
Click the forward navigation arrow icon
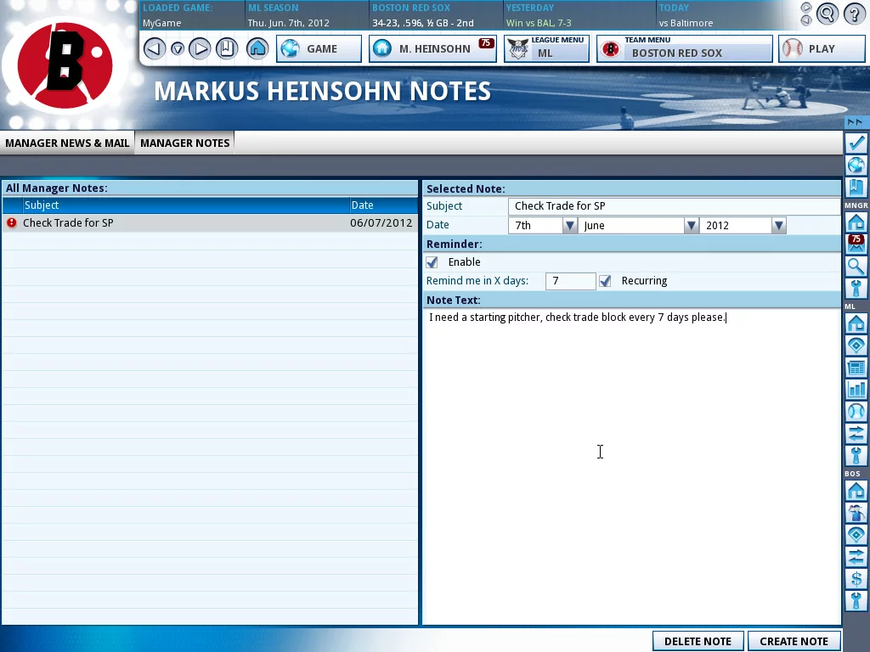coord(200,48)
